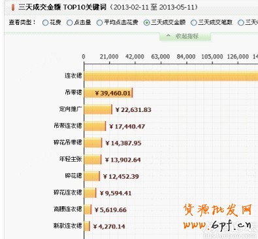The height and width of the screenshot is (239, 258).
Task: Select the 碎花连衣裙 keyword label
Action: click(68, 193)
